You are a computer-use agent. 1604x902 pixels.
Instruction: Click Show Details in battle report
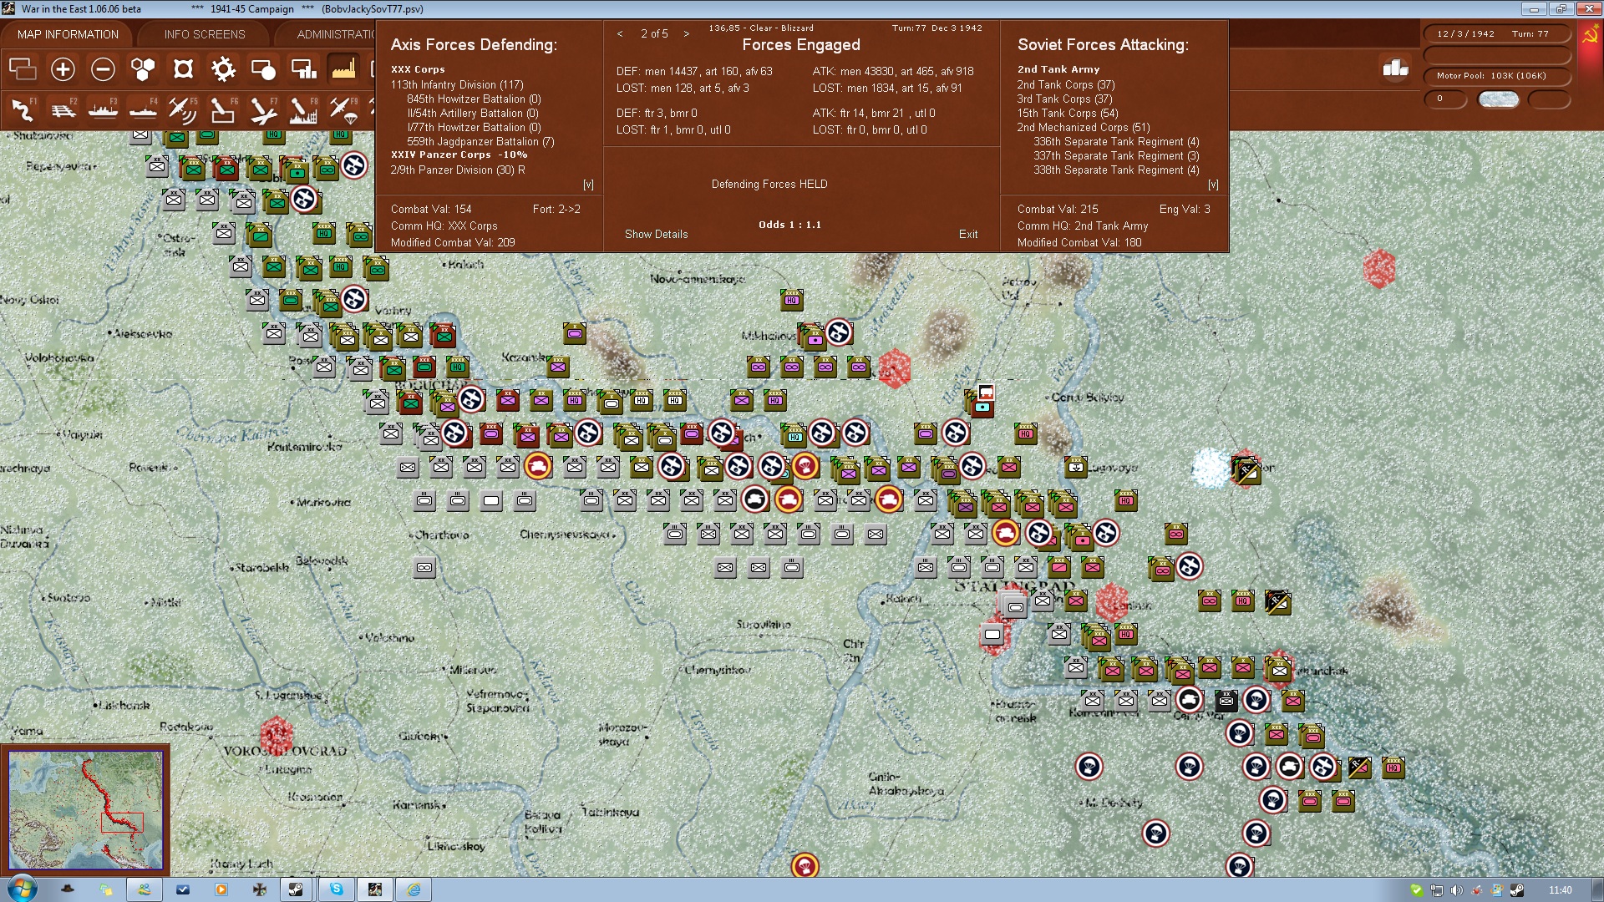pos(657,235)
